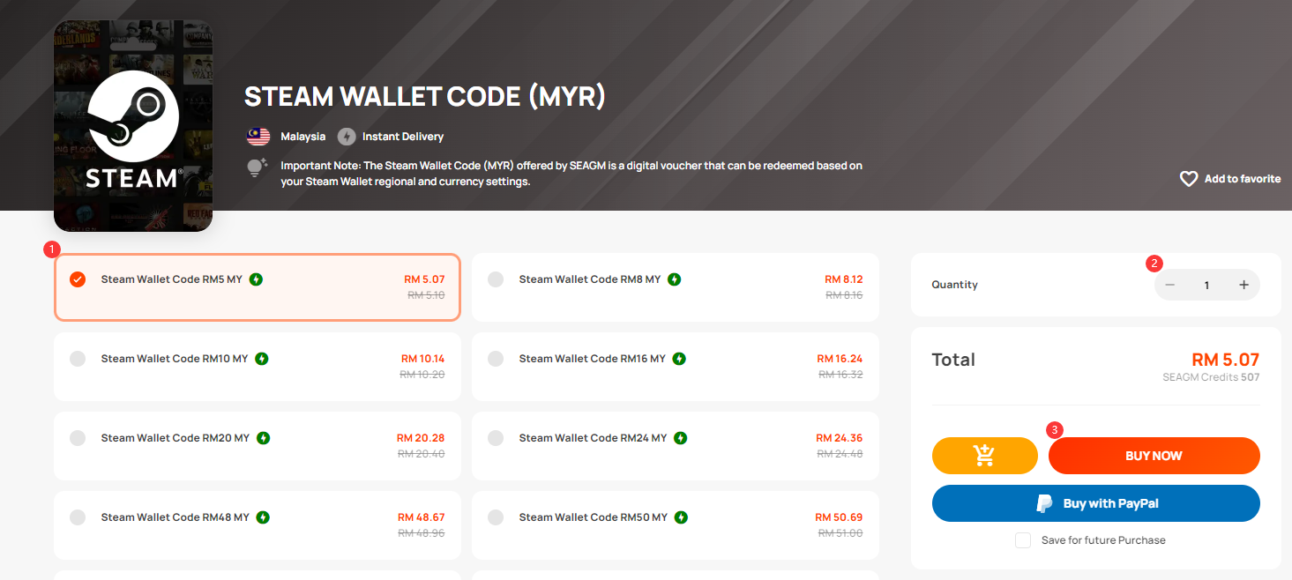Pick the Steam Wallet Code RM20 MY
1292x580 pixels.
tap(78, 438)
